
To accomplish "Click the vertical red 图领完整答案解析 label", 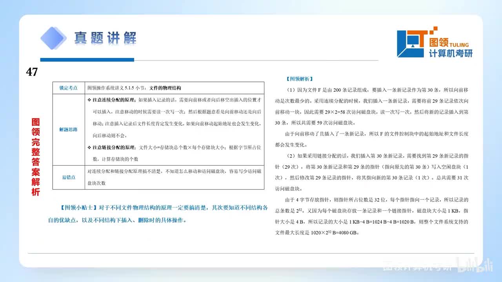I will (x=36, y=157).
